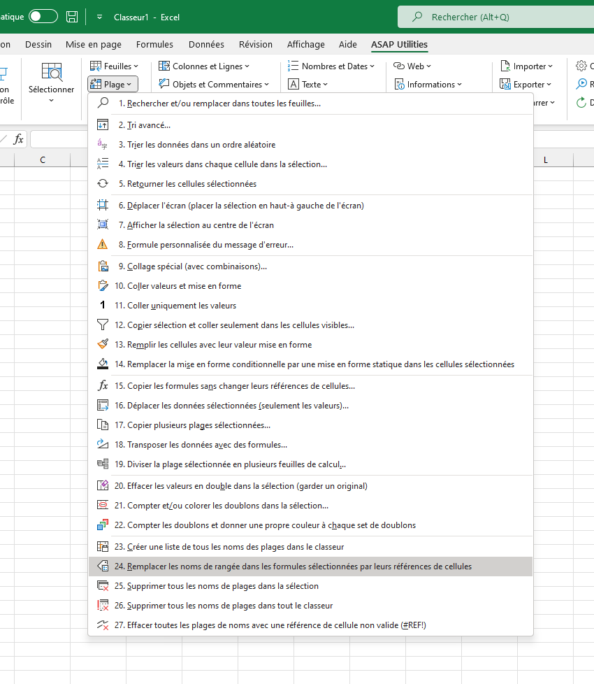Switch to the Dessin ribbon tab
594x684 pixels.
38,44
